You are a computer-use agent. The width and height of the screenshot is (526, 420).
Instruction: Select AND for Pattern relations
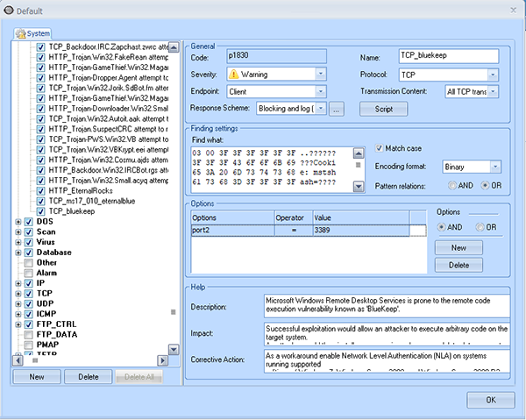[452, 186]
